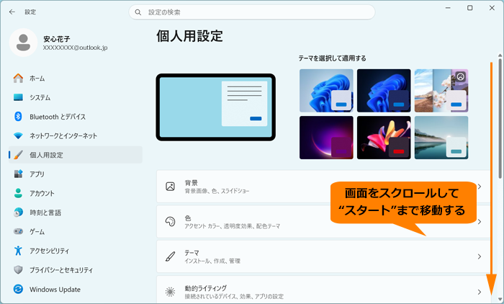Click the back arrow icon
Viewport: 504px width, 304px height.
tap(12, 12)
